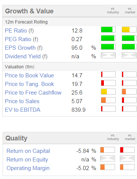Open the Operating Margin link
This screenshot has width=137, height=179.
click(x=28, y=168)
